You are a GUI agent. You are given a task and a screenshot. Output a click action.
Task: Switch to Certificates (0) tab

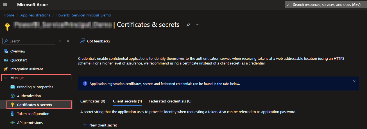coord(93,101)
